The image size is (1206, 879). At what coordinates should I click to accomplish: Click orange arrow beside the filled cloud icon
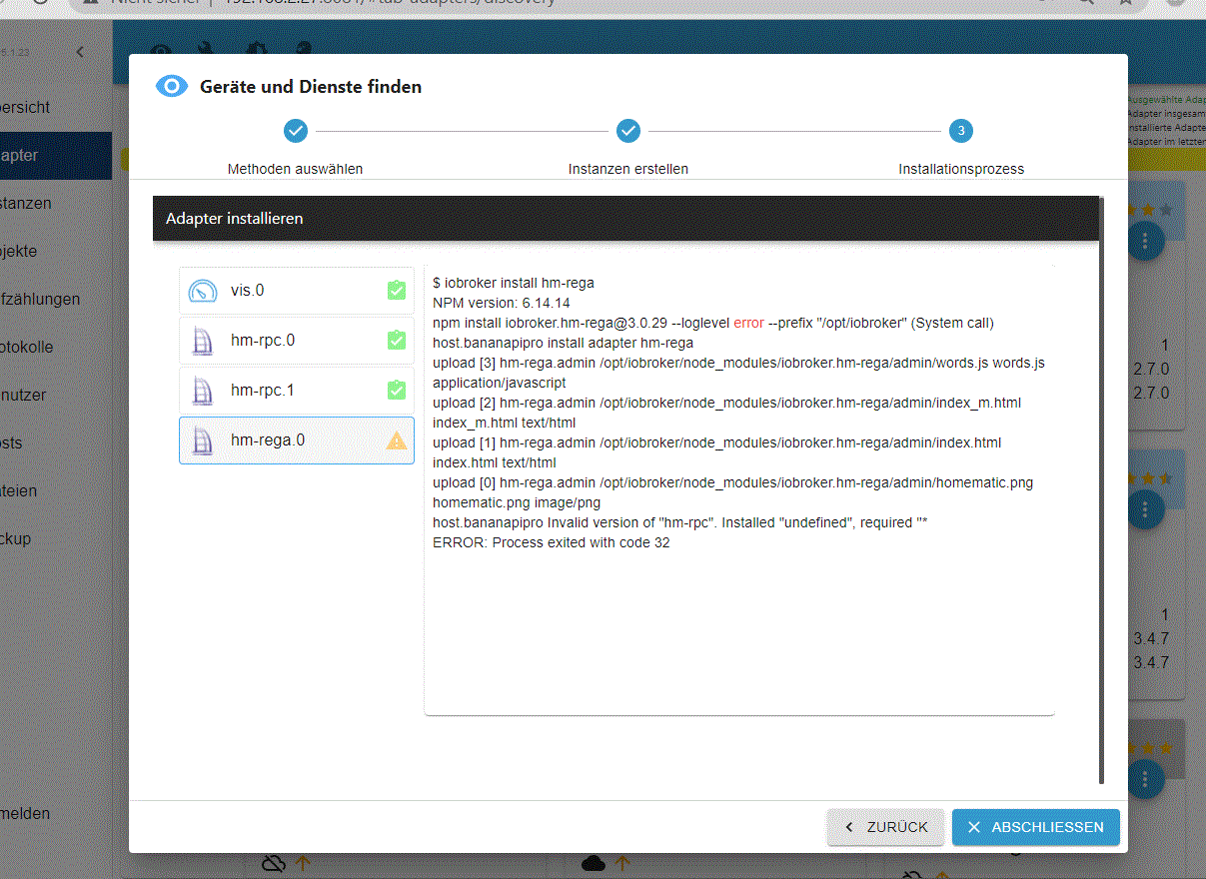pyautogui.click(x=622, y=863)
